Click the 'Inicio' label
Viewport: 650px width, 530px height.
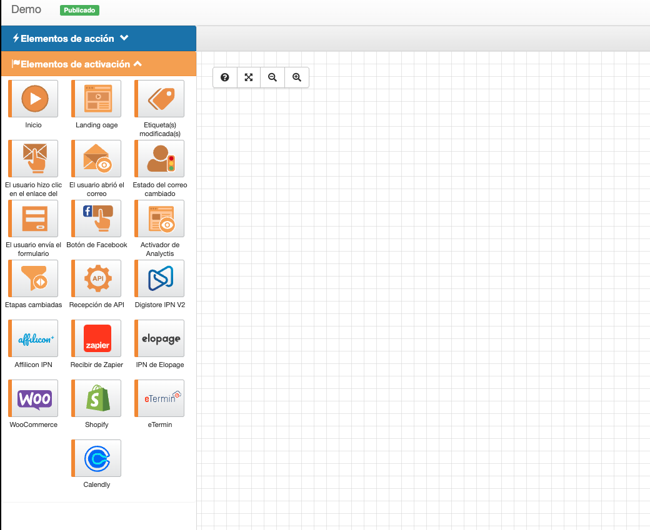coord(33,125)
